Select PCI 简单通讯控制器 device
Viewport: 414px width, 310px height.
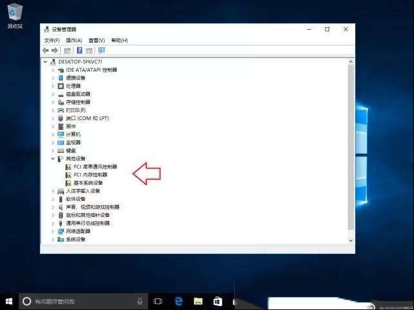tap(95, 167)
